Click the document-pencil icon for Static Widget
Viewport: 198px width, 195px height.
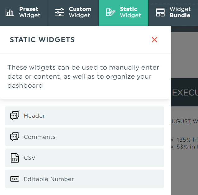[110, 12]
